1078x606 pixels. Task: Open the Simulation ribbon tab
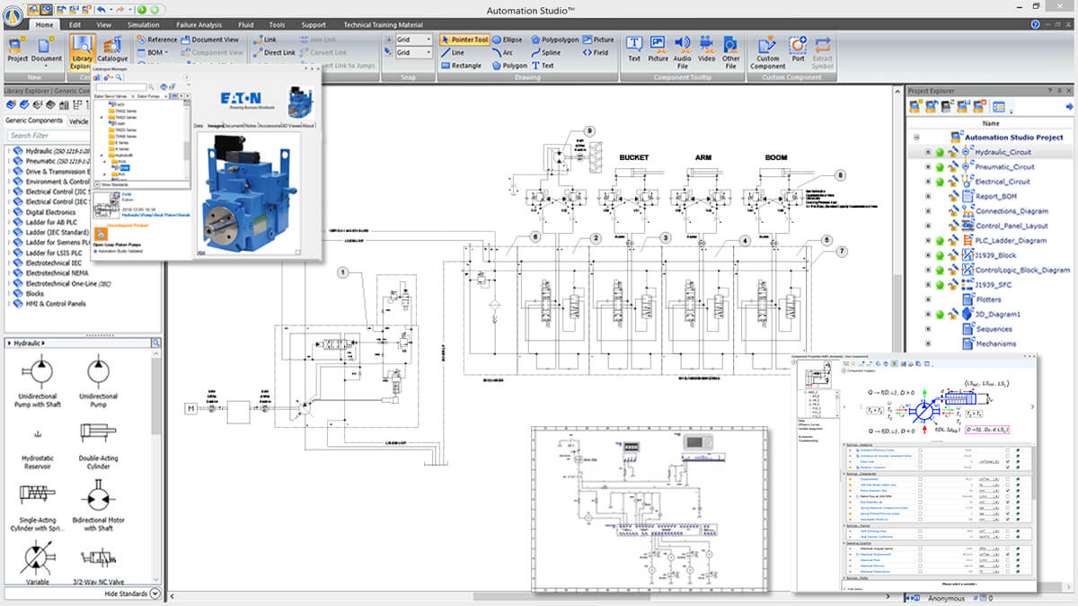(x=144, y=24)
